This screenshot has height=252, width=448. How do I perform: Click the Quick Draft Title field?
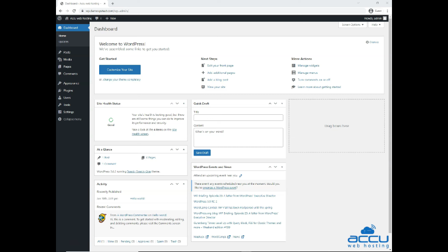click(238, 118)
